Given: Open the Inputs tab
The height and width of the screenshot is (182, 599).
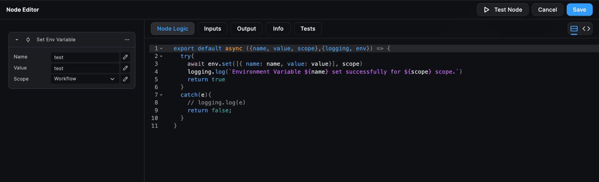Looking at the screenshot, I should point(212,29).
